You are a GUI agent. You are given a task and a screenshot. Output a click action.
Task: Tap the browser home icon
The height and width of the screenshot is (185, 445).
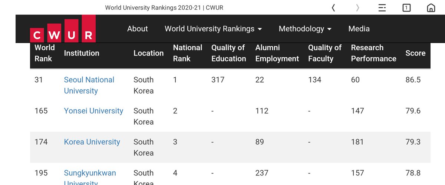click(x=431, y=8)
